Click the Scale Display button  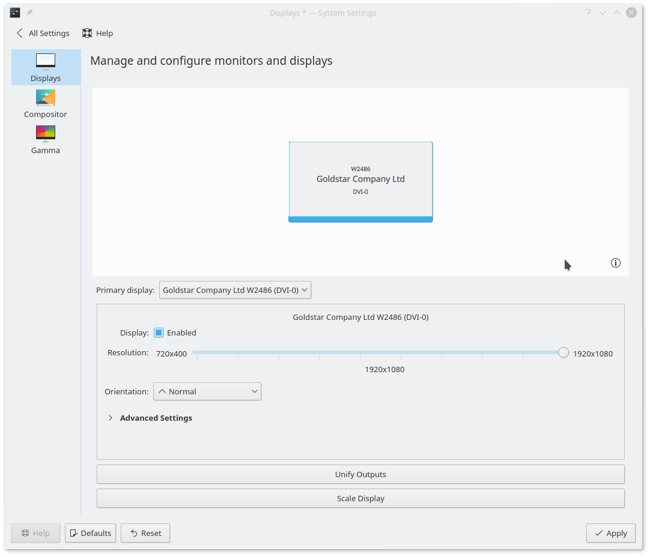[360, 498]
